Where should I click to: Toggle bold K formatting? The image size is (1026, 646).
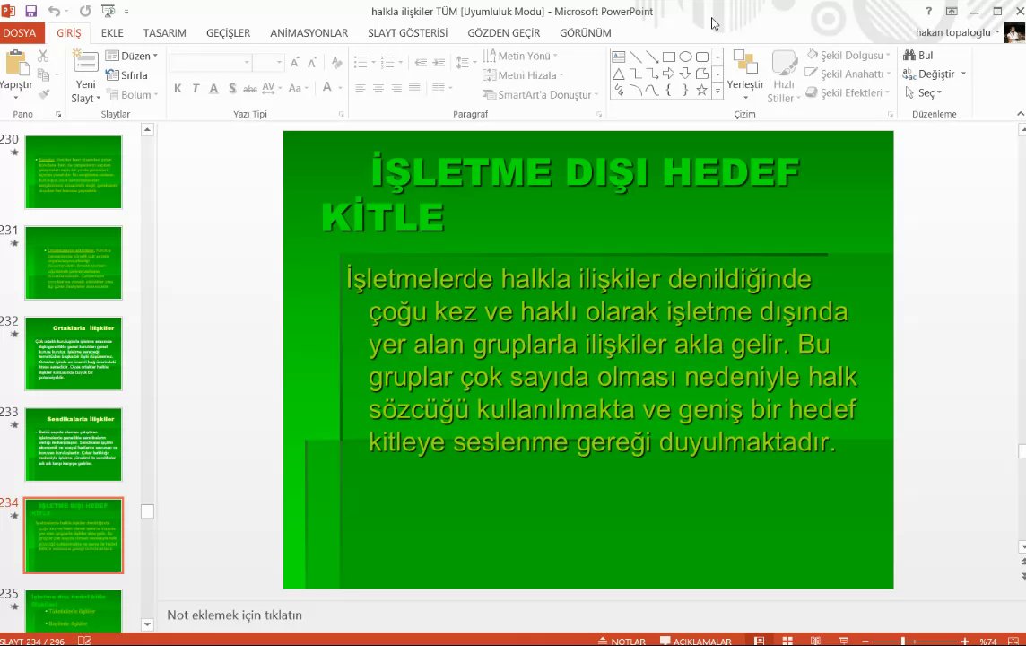coord(178,88)
